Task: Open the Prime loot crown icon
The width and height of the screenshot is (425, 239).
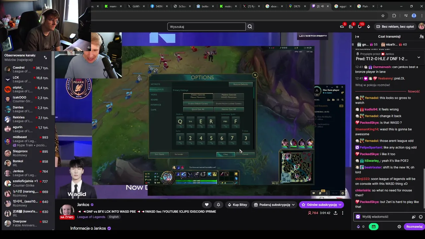Action: point(342,27)
